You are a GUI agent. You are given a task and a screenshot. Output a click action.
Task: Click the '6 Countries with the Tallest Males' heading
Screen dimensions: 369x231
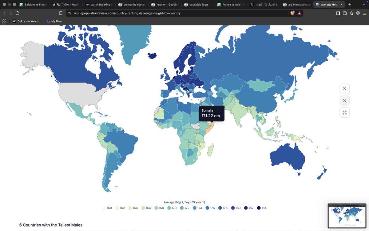tap(51, 225)
